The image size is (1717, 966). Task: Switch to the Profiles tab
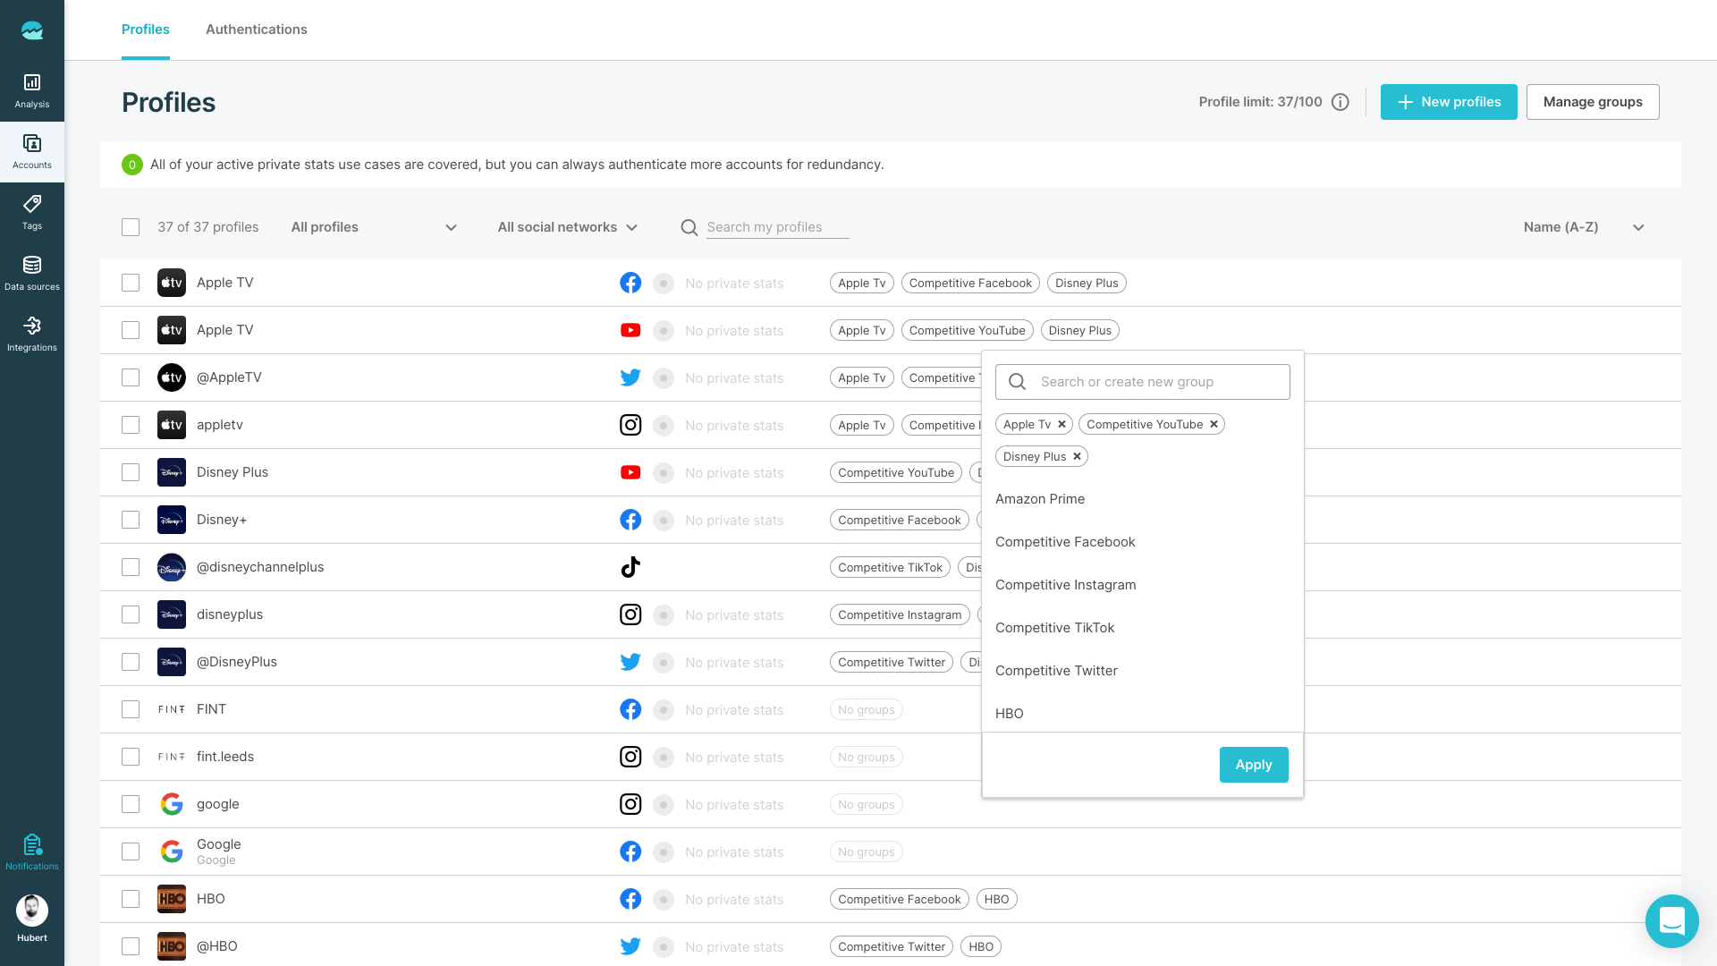tap(146, 30)
